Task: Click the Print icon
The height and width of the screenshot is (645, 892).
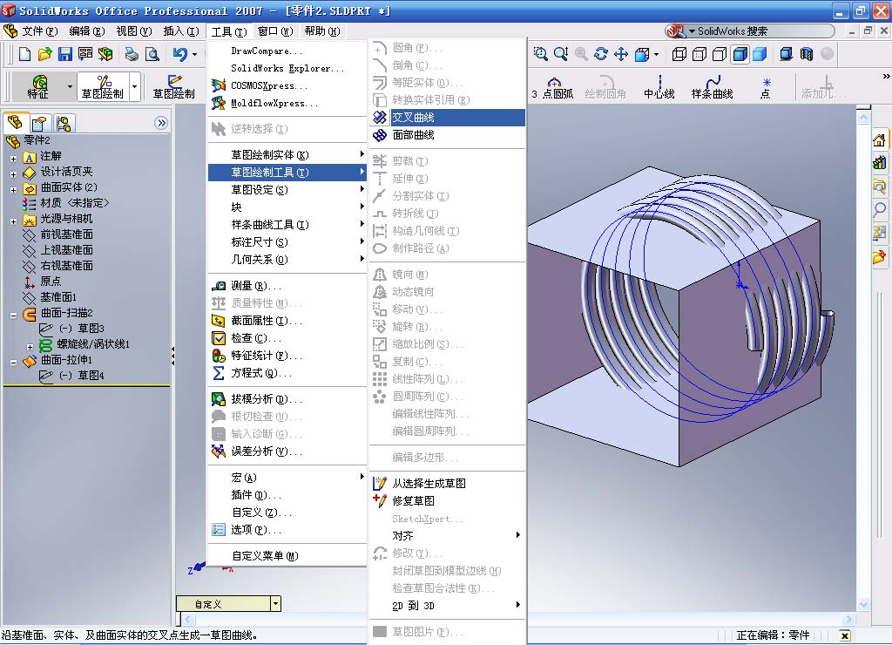Action: 132,55
